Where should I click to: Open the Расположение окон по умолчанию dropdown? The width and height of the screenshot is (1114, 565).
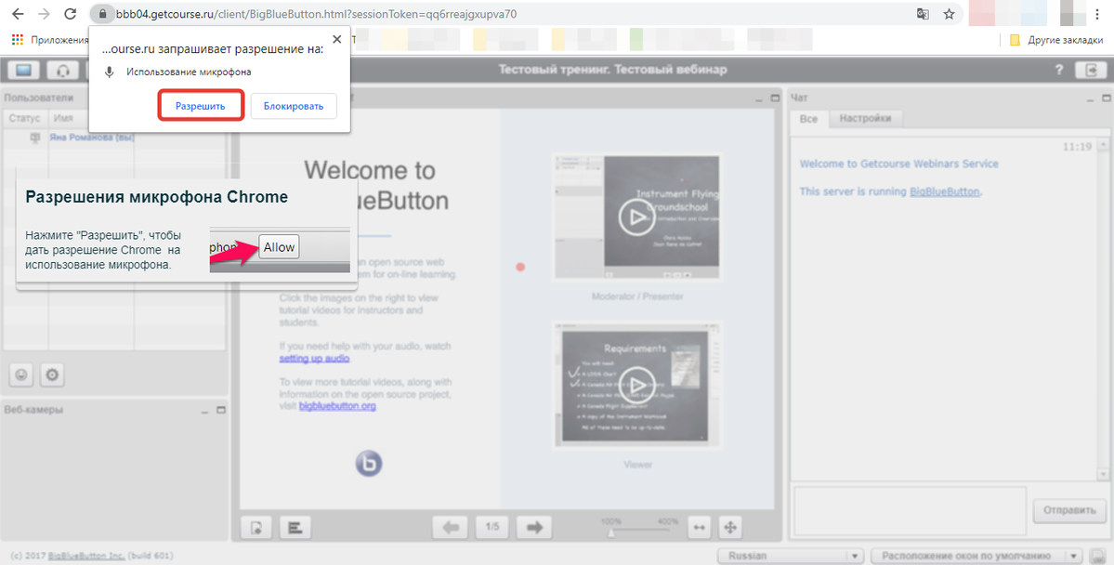[977, 556]
